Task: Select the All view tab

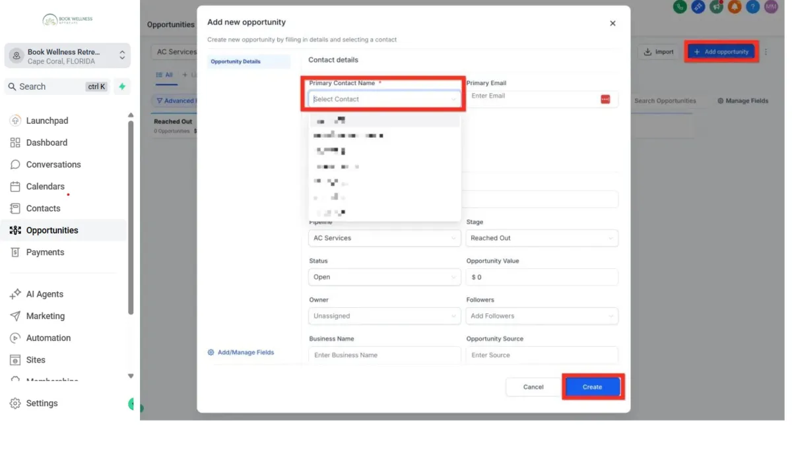Action: [164, 75]
